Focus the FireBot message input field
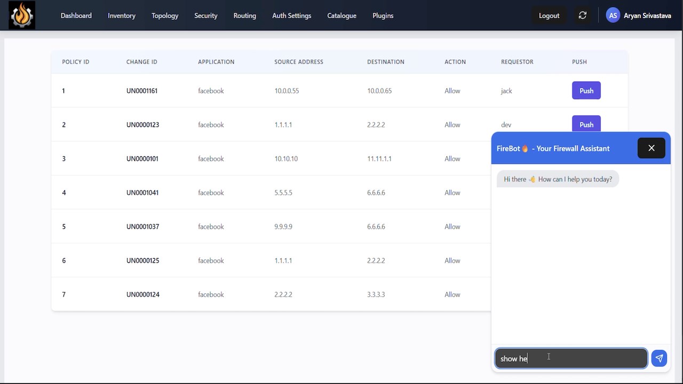683x384 pixels. (x=571, y=358)
